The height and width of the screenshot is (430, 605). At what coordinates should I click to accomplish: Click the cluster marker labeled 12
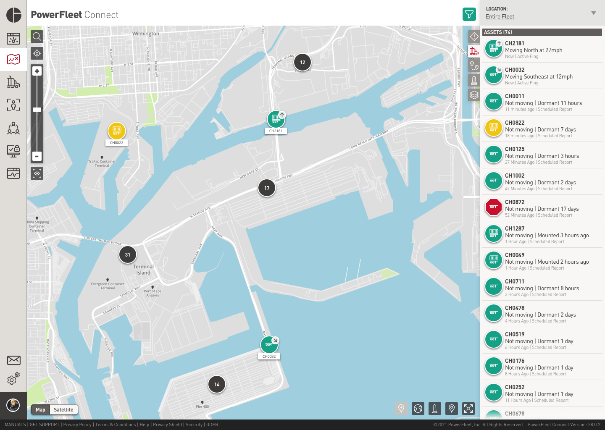click(302, 63)
